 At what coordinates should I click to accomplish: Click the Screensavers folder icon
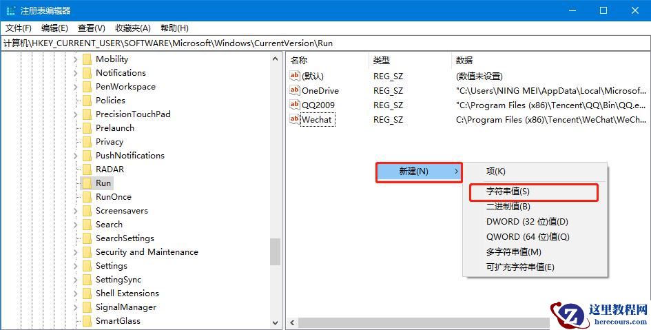click(x=87, y=211)
